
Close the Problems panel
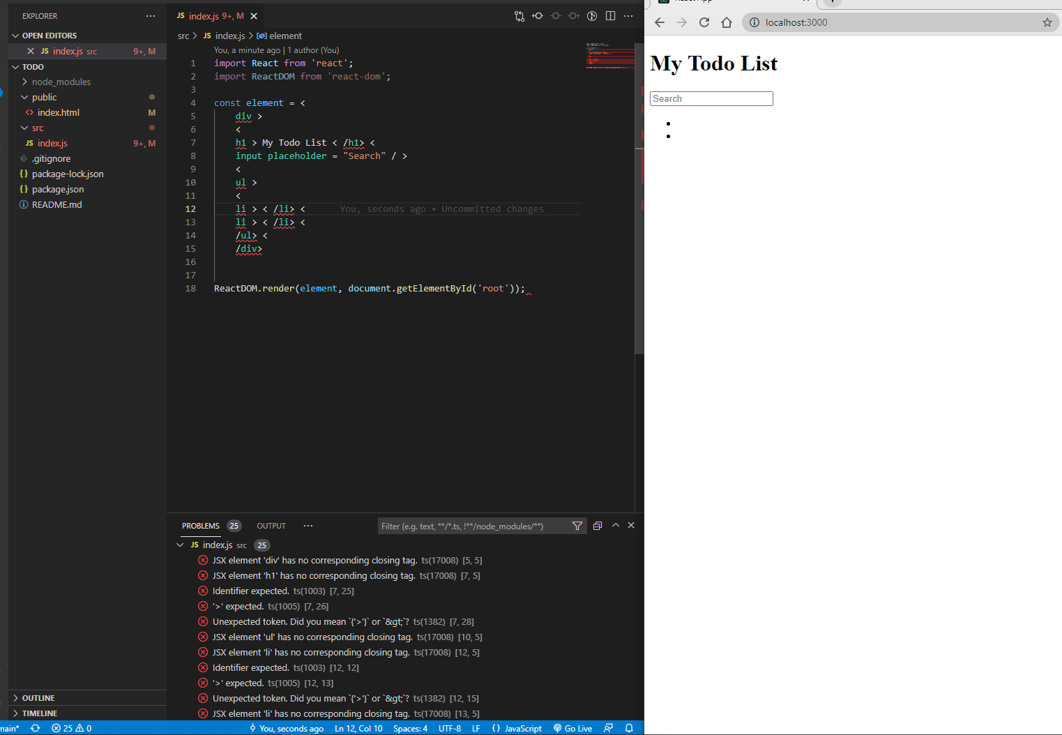click(631, 526)
